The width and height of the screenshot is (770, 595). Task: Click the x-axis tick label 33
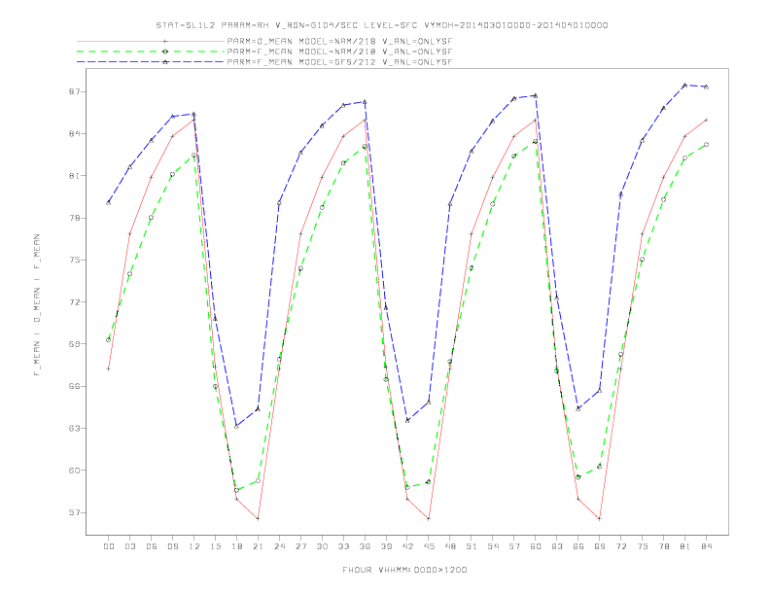pyautogui.click(x=343, y=546)
